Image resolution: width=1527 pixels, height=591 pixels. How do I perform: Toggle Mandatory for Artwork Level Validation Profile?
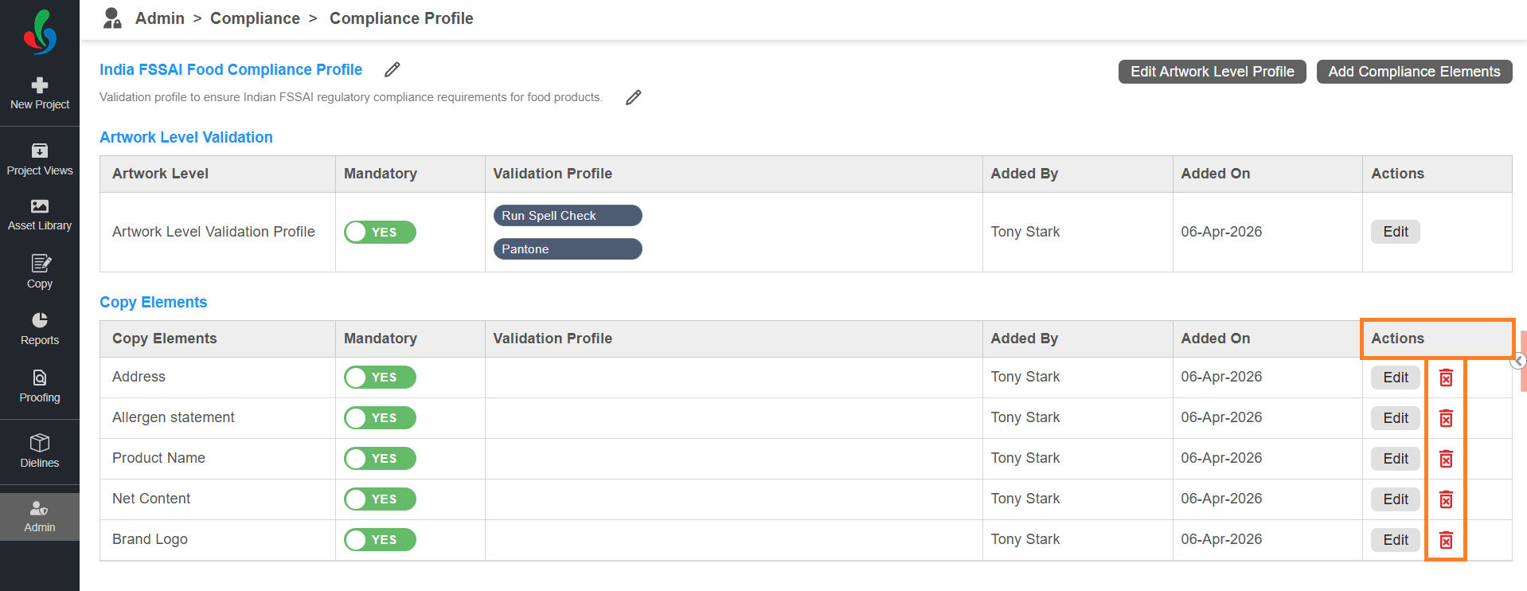point(380,232)
